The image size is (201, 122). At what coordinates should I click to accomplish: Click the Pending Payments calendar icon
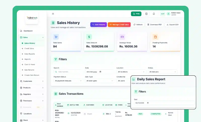pos(155,37)
